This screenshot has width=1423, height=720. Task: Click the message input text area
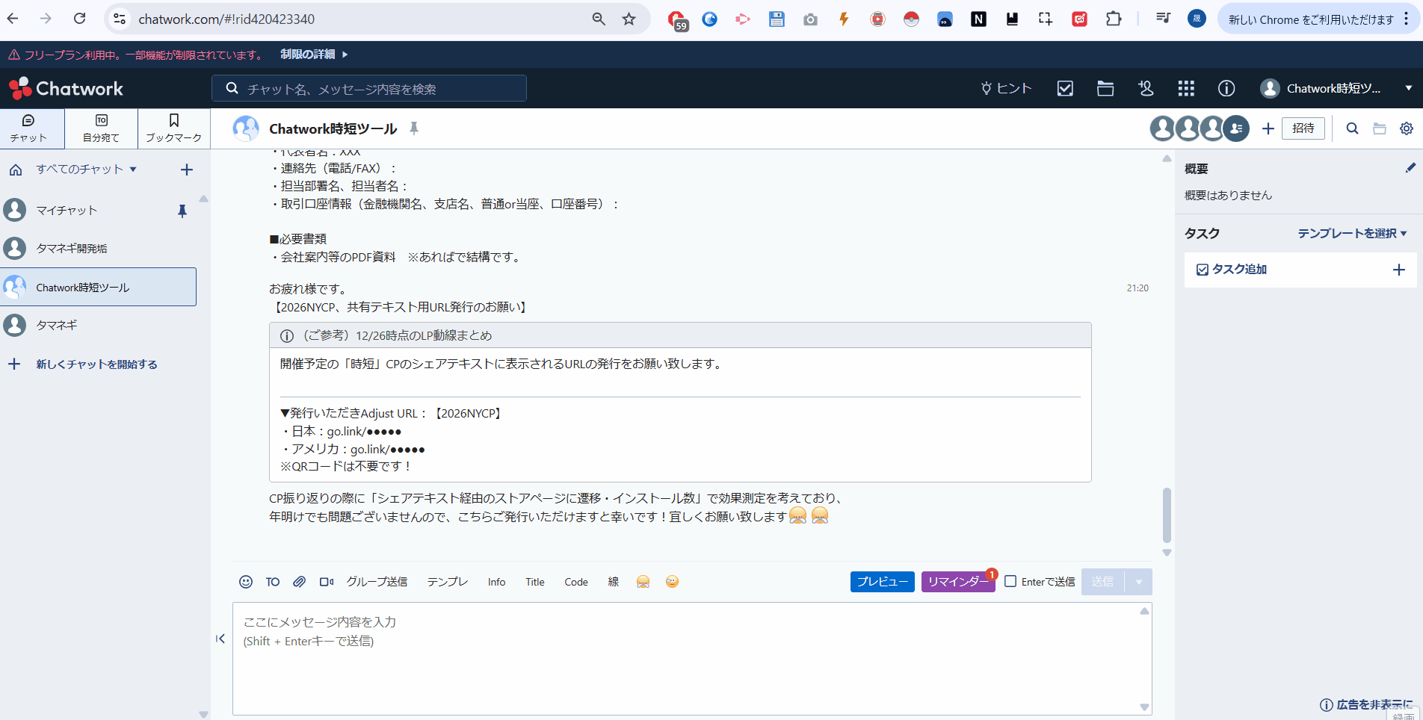point(692,659)
